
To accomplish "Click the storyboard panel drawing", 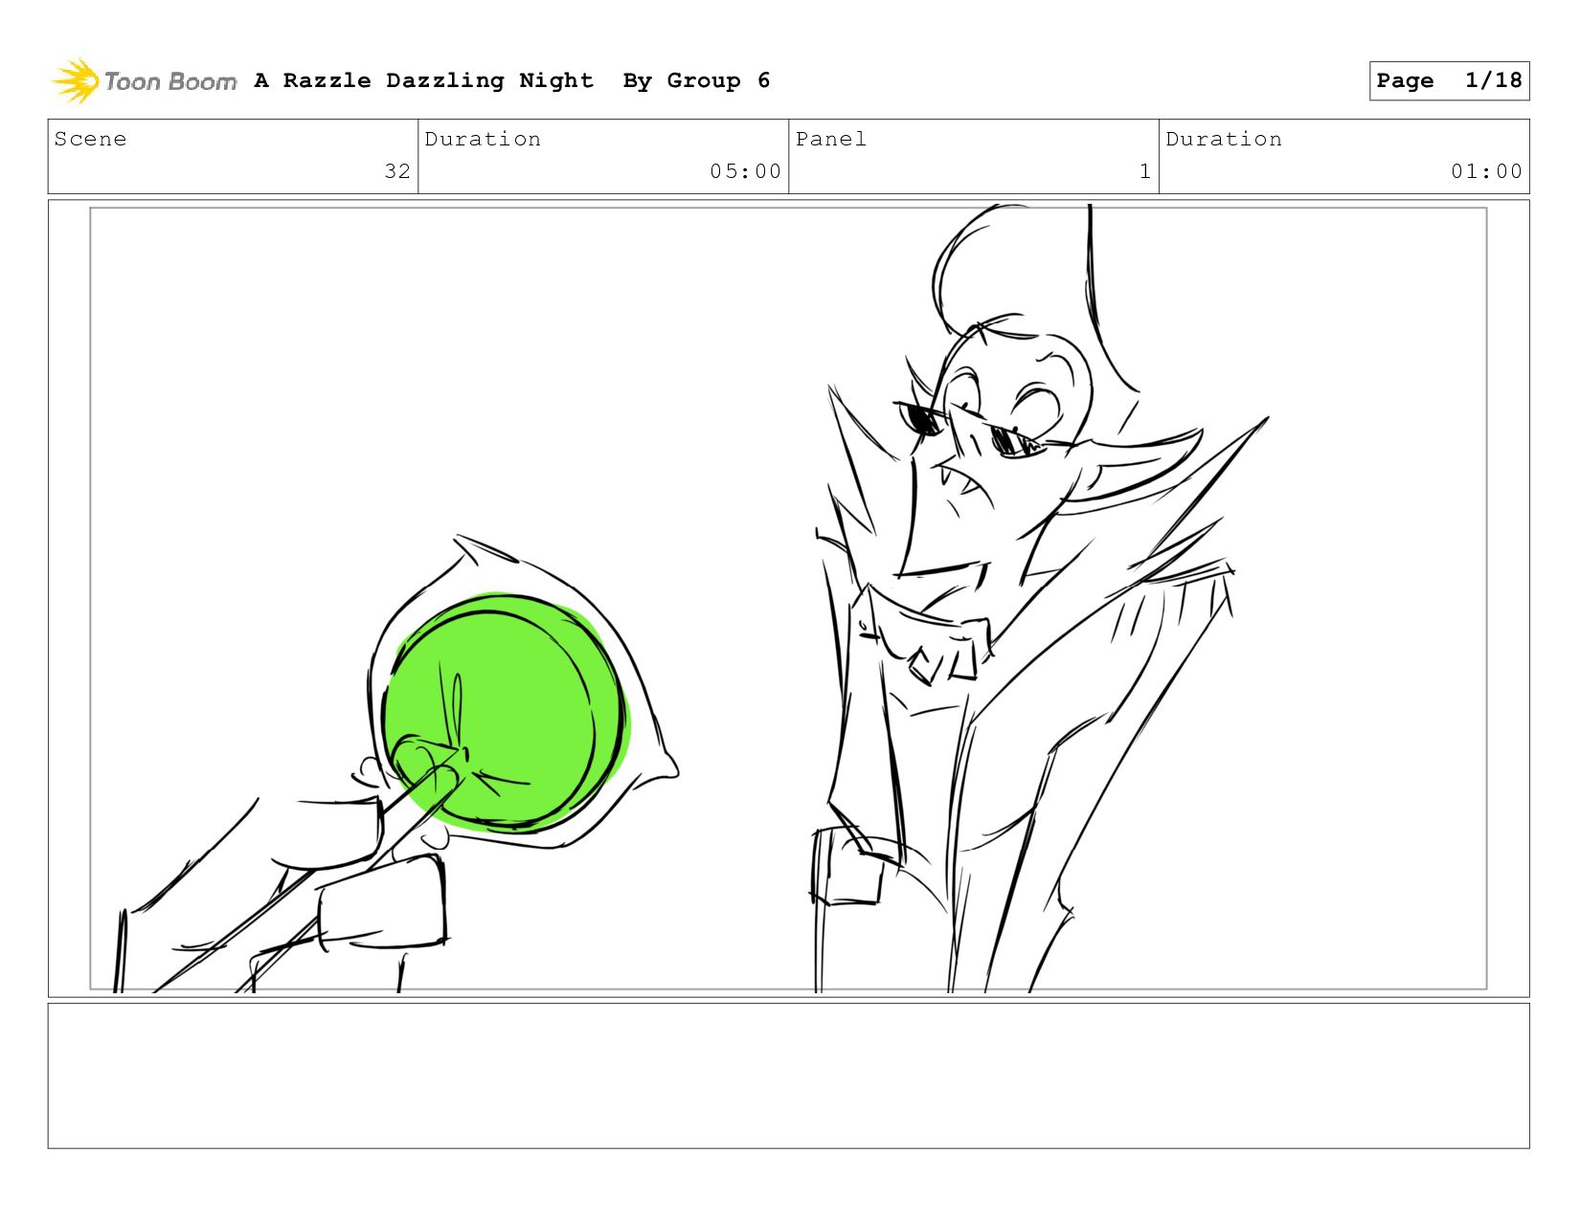I will 788,598.
